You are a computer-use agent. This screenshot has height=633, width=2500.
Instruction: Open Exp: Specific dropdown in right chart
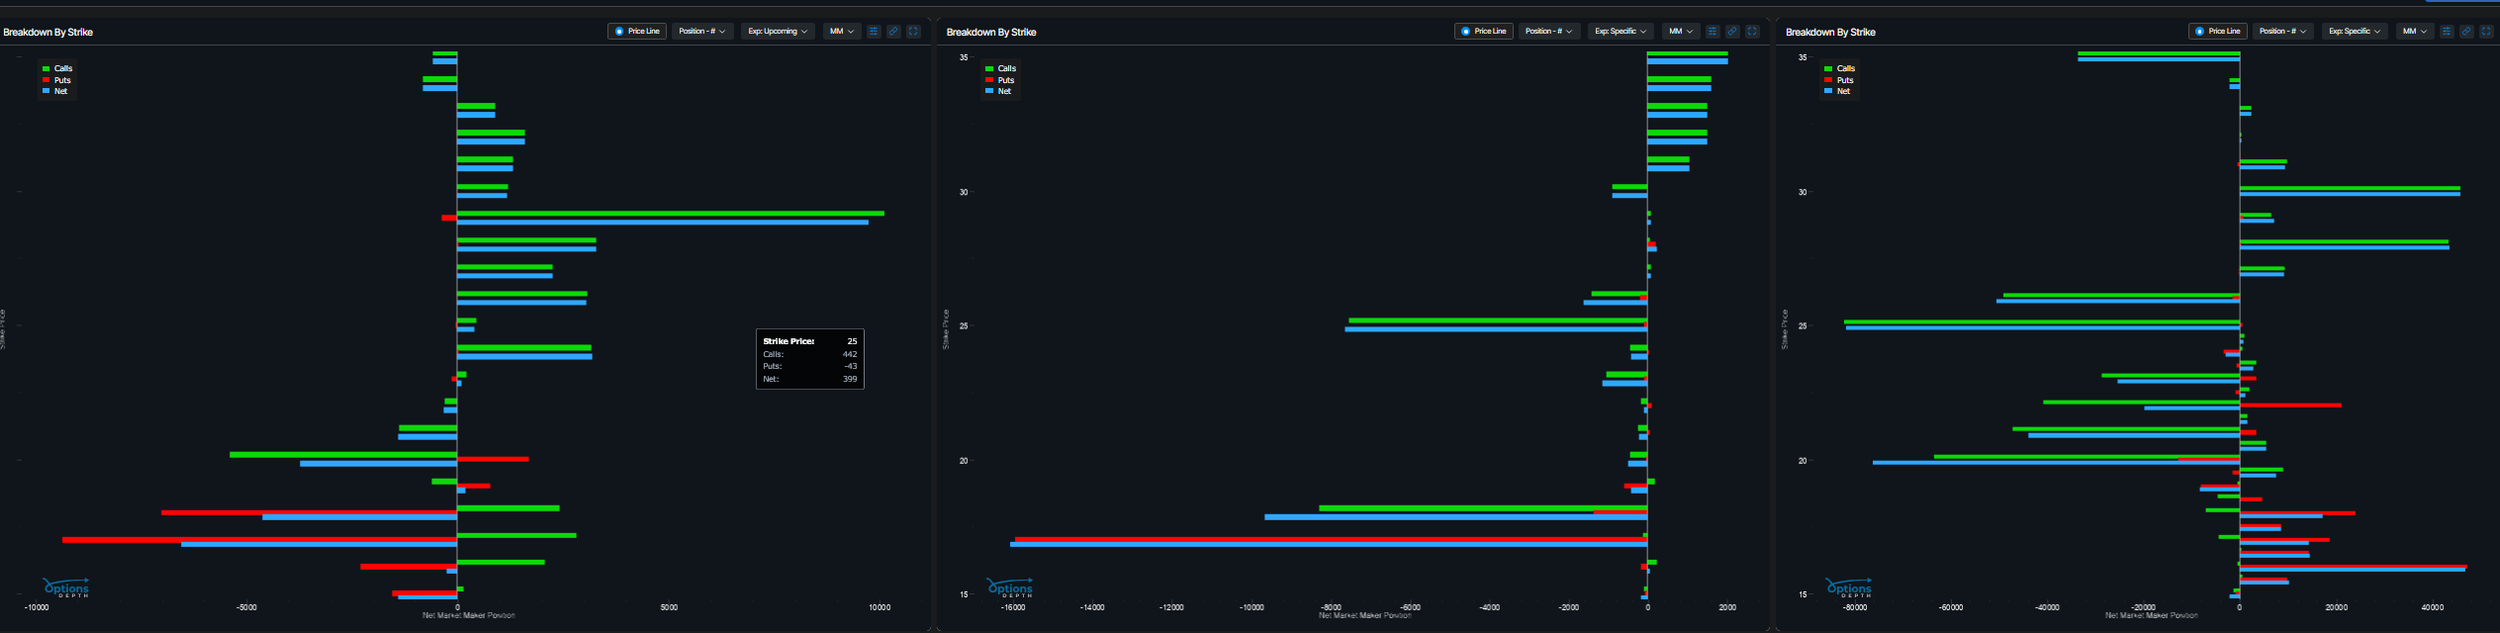[x=2355, y=32]
